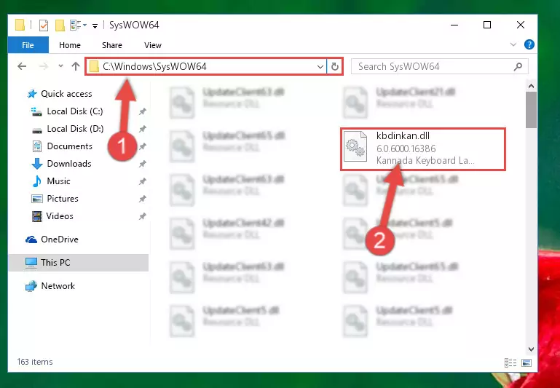The width and height of the screenshot is (560, 388).
Task: Click the Kannada Keyboard La... description text
Action: (x=425, y=161)
